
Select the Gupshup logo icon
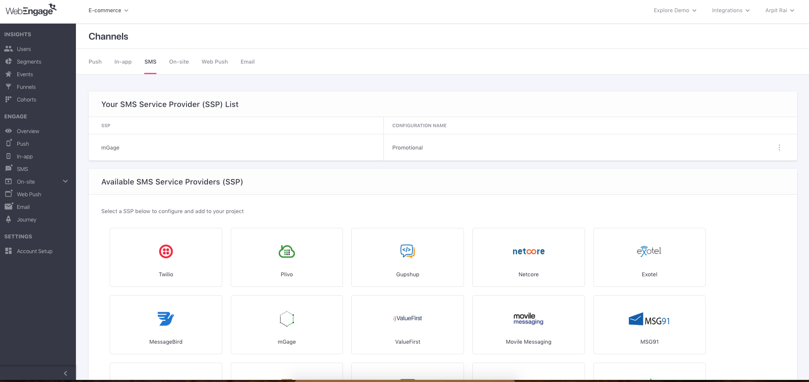(408, 251)
